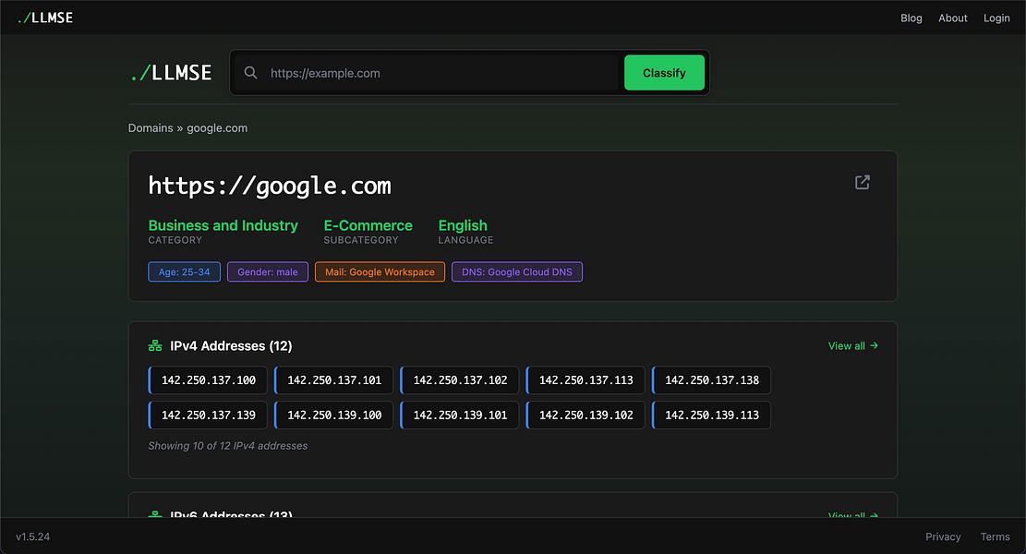Screen dimensions: 1026x554
Task: Click the search magnifier icon
Action: click(x=250, y=73)
